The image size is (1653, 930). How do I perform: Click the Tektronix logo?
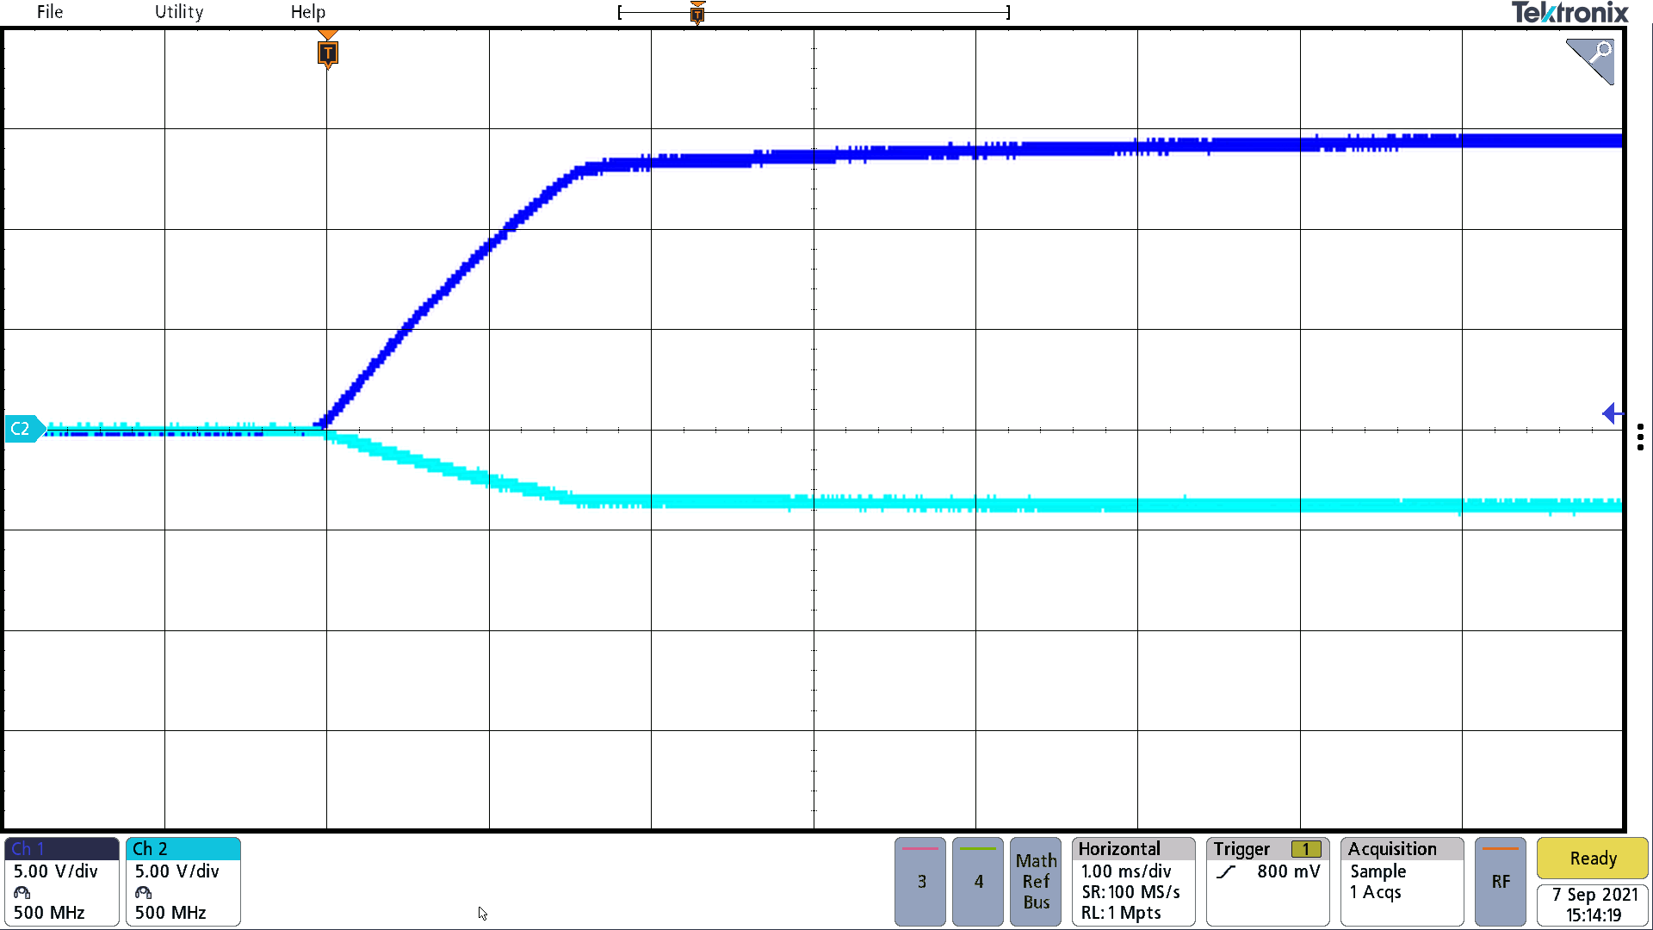[x=1570, y=13]
